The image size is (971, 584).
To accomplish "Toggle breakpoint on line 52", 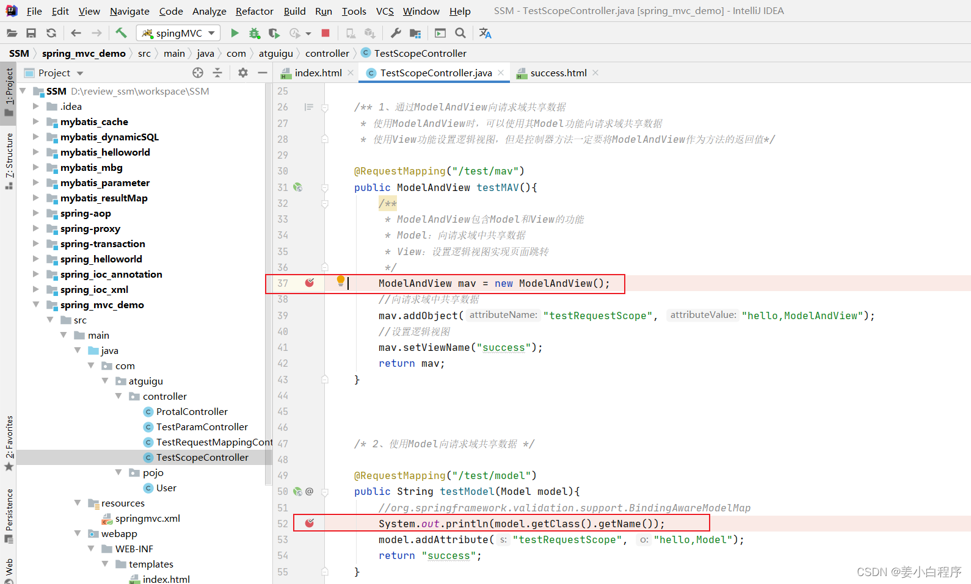I will click(310, 524).
